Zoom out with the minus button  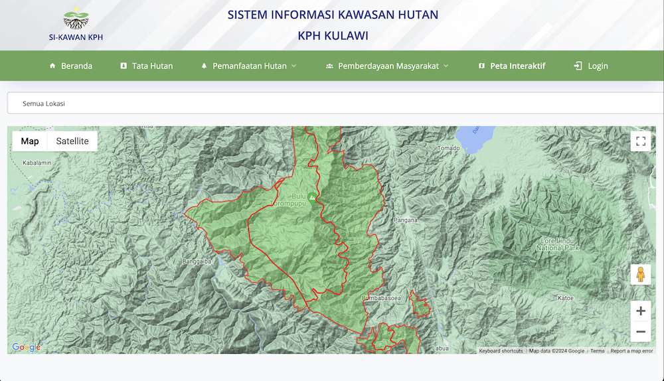(x=640, y=331)
